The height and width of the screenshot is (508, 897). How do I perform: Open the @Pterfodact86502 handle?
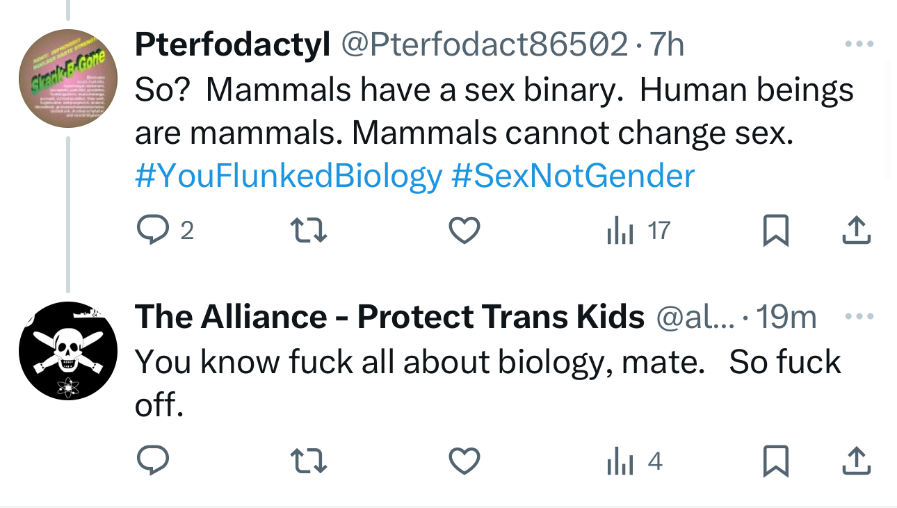tap(483, 45)
